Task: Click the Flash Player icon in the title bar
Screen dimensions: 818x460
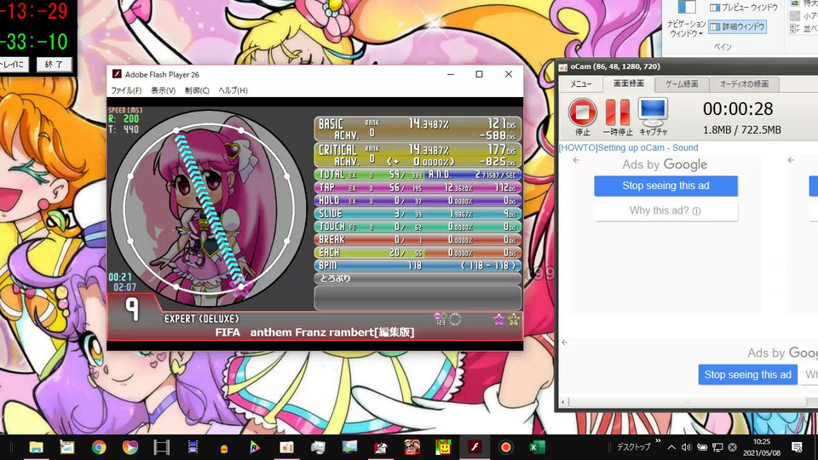Action: 117,75
